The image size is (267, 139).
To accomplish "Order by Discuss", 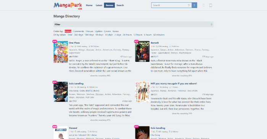I will point(89,31).
